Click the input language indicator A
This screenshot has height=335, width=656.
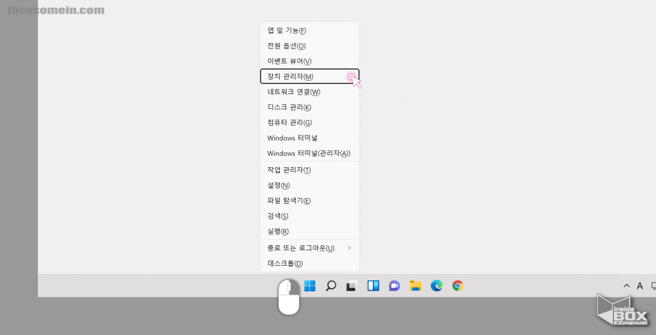[x=640, y=286]
